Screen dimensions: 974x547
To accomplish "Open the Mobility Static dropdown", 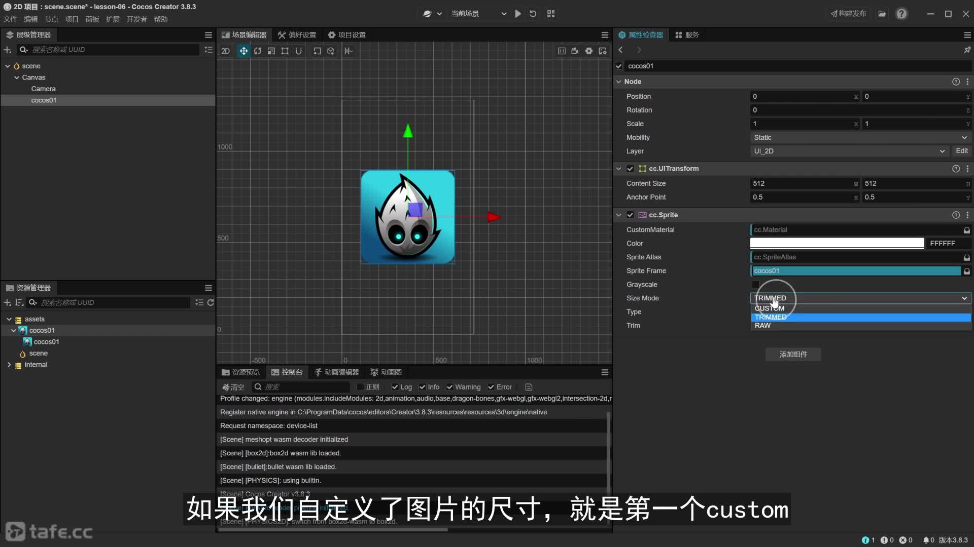I will 860,137.
